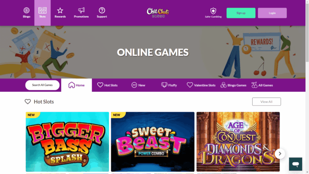
Task: Open Support question mark icon
Action: click(102, 10)
